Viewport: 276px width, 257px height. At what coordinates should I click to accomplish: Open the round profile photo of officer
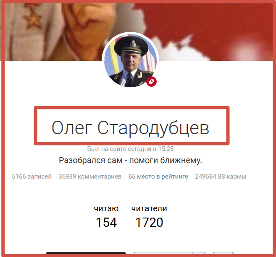[130, 61]
